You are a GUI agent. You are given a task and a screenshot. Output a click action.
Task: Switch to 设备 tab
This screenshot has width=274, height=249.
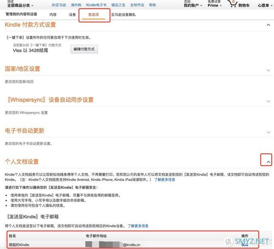(72, 15)
